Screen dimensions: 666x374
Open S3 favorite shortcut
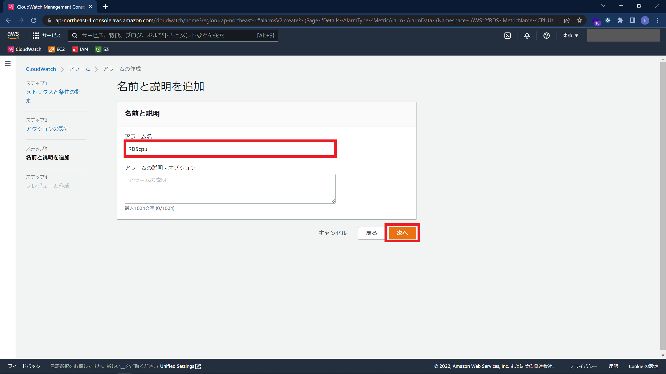[x=102, y=49]
